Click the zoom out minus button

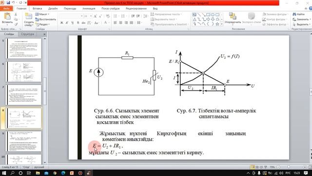[278, 167]
